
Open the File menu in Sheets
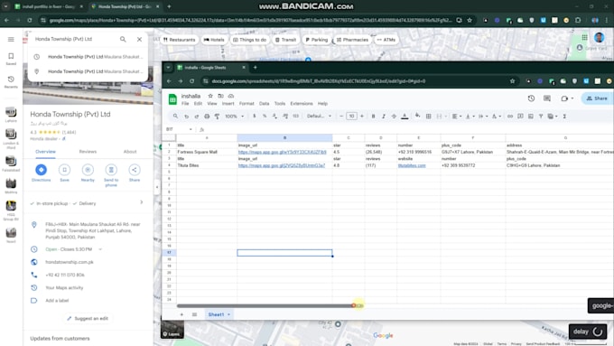point(185,104)
